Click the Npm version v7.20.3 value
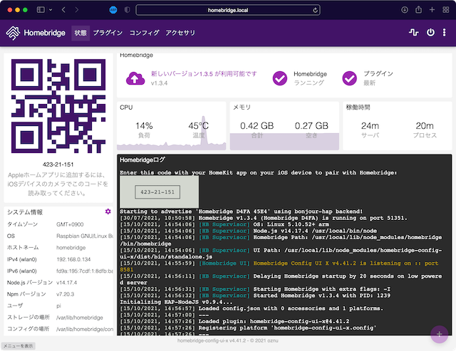The width and height of the screenshot is (456, 351). click(65, 294)
